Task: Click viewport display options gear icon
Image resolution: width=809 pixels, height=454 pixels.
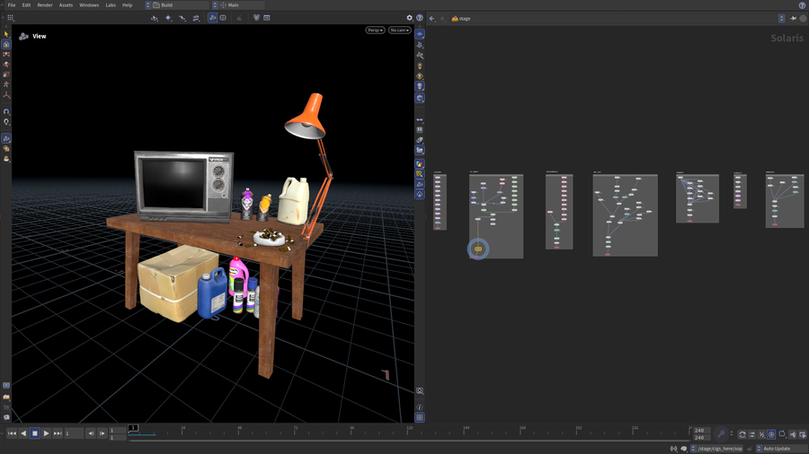Action: tap(410, 18)
